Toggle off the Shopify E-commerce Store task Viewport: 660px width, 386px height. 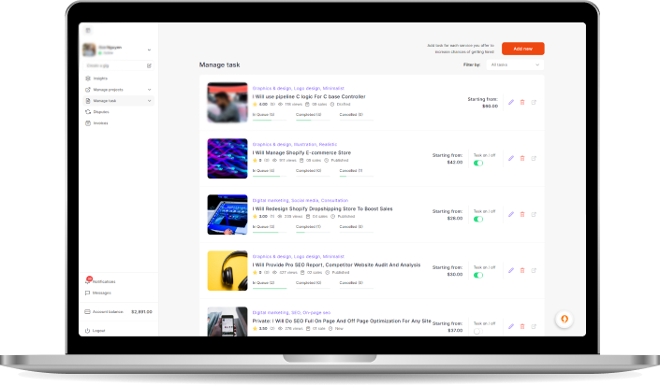[x=477, y=164]
